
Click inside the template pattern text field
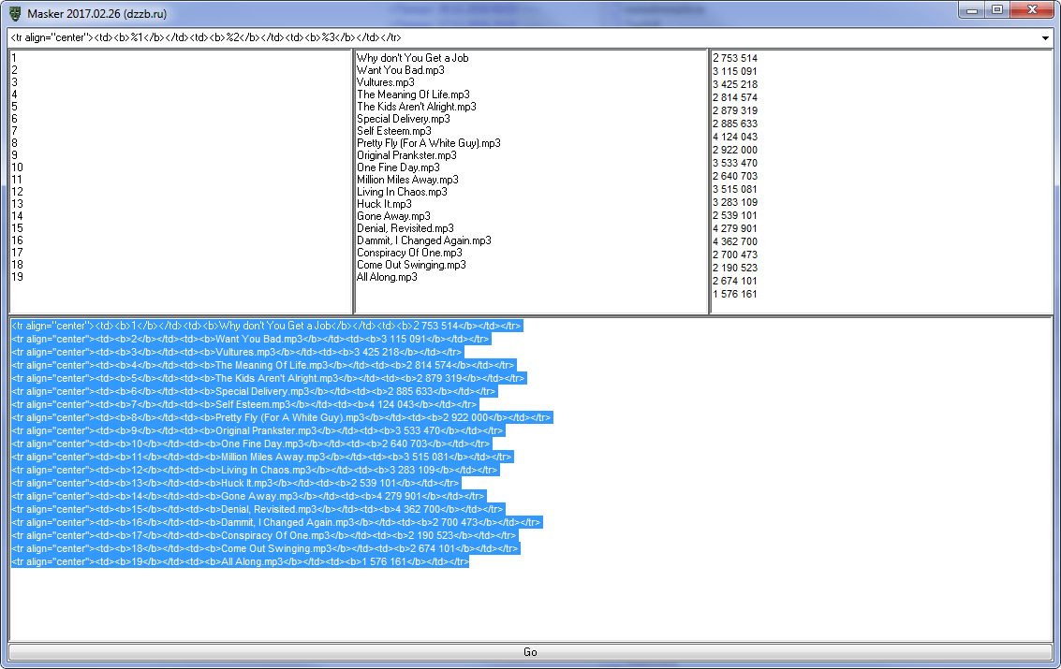[524, 37]
